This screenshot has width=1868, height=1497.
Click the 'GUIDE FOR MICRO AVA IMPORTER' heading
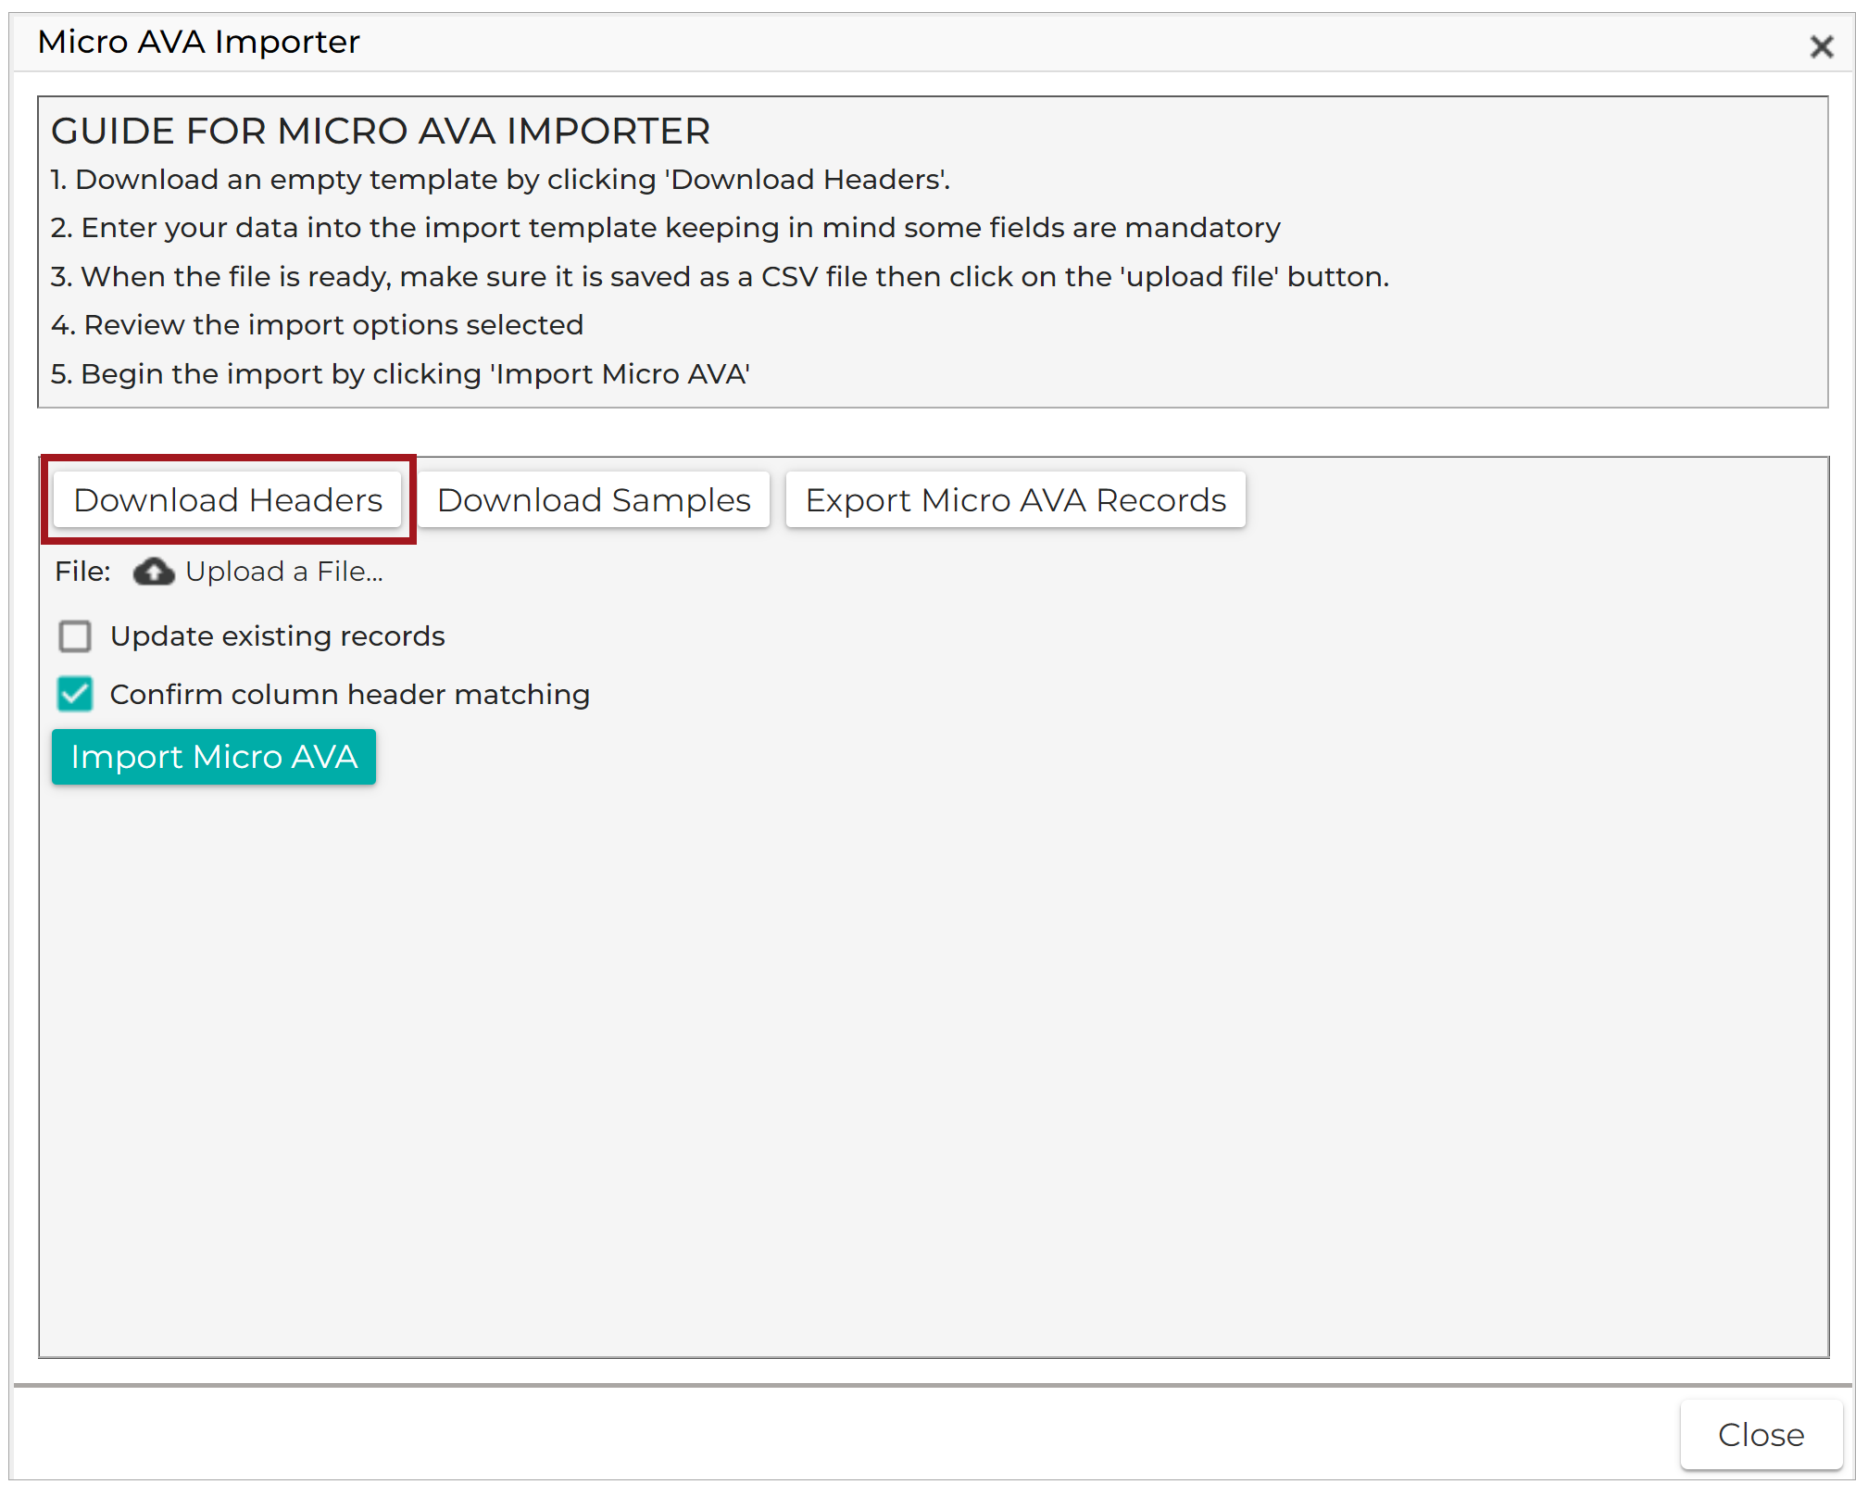[x=381, y=131]
